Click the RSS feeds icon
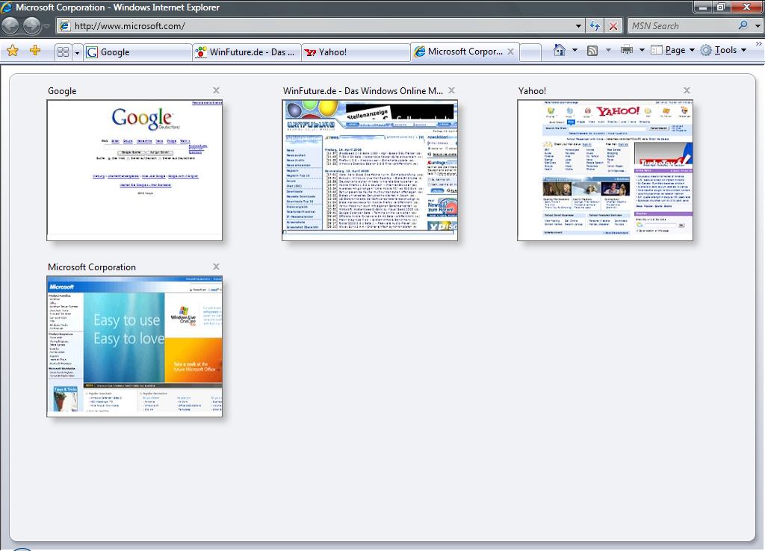The image size is (765, 551). pos(592,50)
